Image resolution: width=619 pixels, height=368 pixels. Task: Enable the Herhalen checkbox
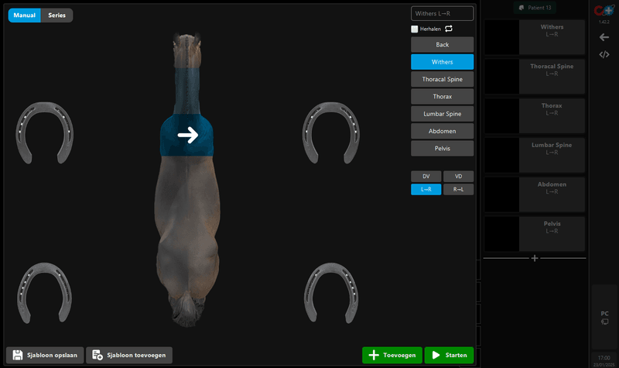tap(415, 29)
